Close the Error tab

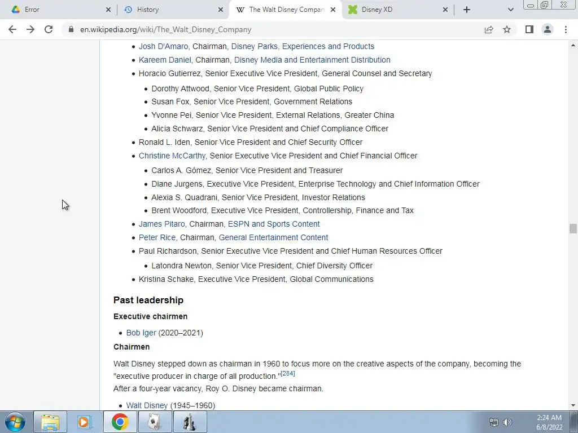pyautogui.click(x=108, y=10)
